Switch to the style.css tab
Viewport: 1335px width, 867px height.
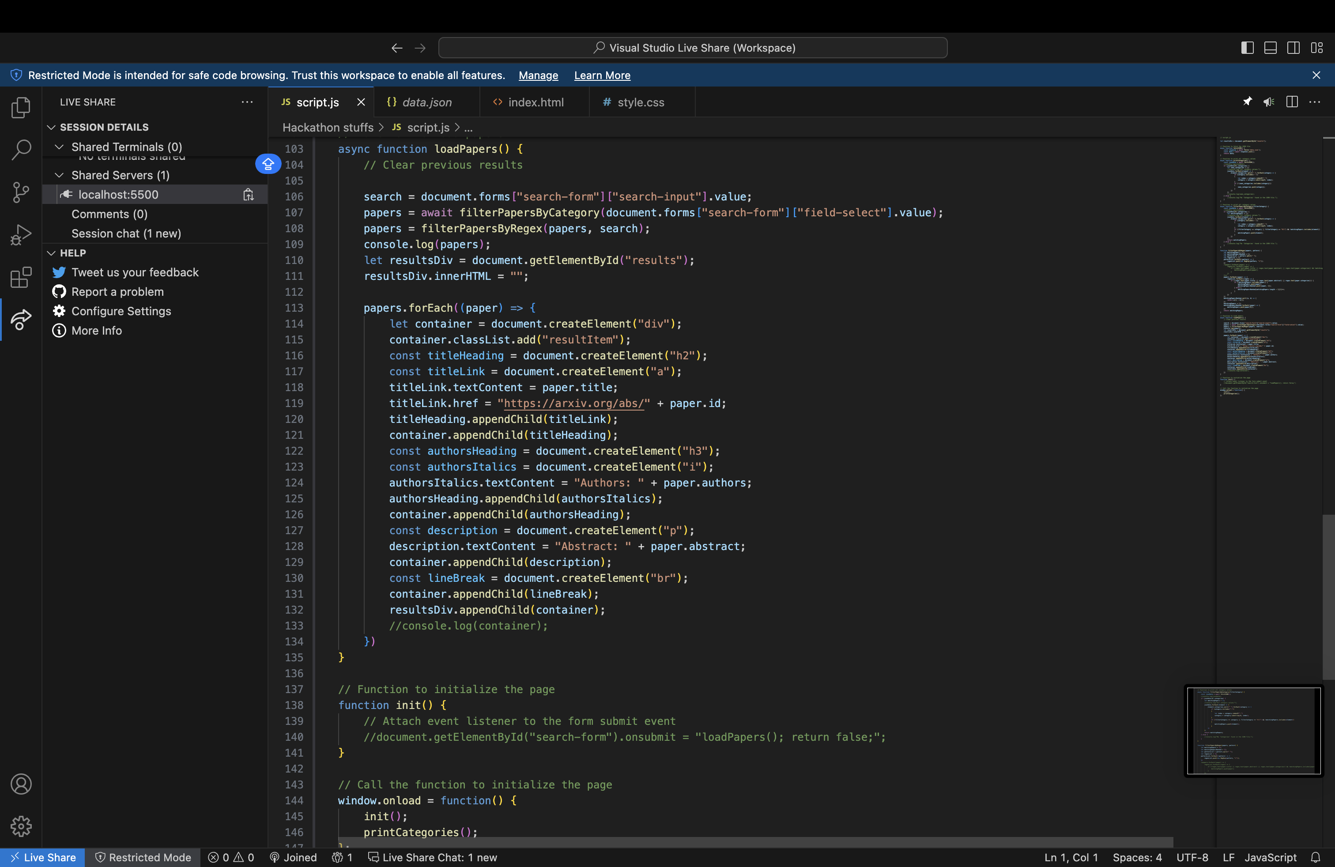click(x=640, y=102)
